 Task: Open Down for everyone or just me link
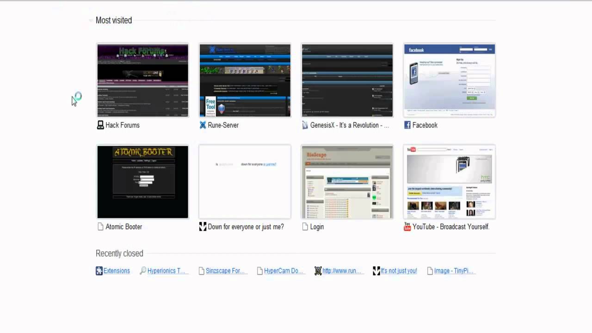pyautogui.click(x=246, y=227)
